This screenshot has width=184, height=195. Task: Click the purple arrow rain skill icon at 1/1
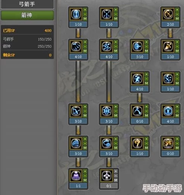pyautogui.click(x=76, y=176)
